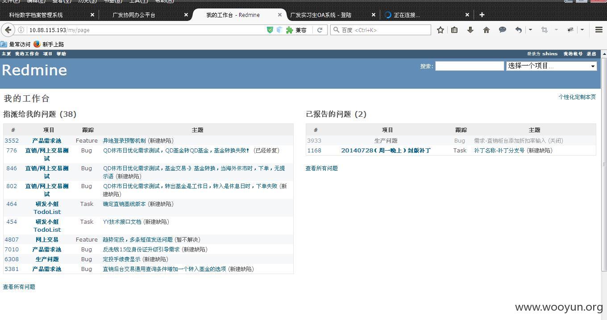
Task: Click the bug icon in the toolbar
Action: coord(570,30)
